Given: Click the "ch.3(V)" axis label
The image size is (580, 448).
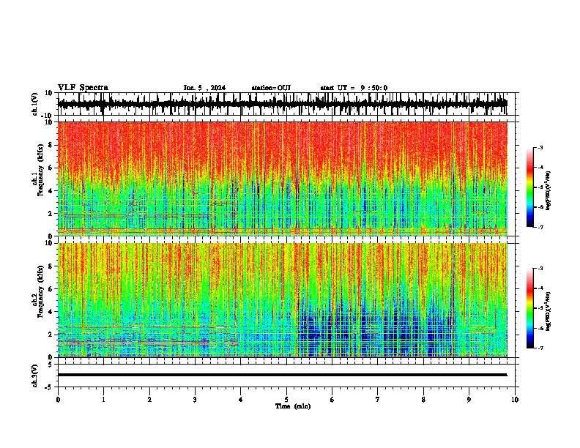Looking at the screenshot, I should (34, 376).
